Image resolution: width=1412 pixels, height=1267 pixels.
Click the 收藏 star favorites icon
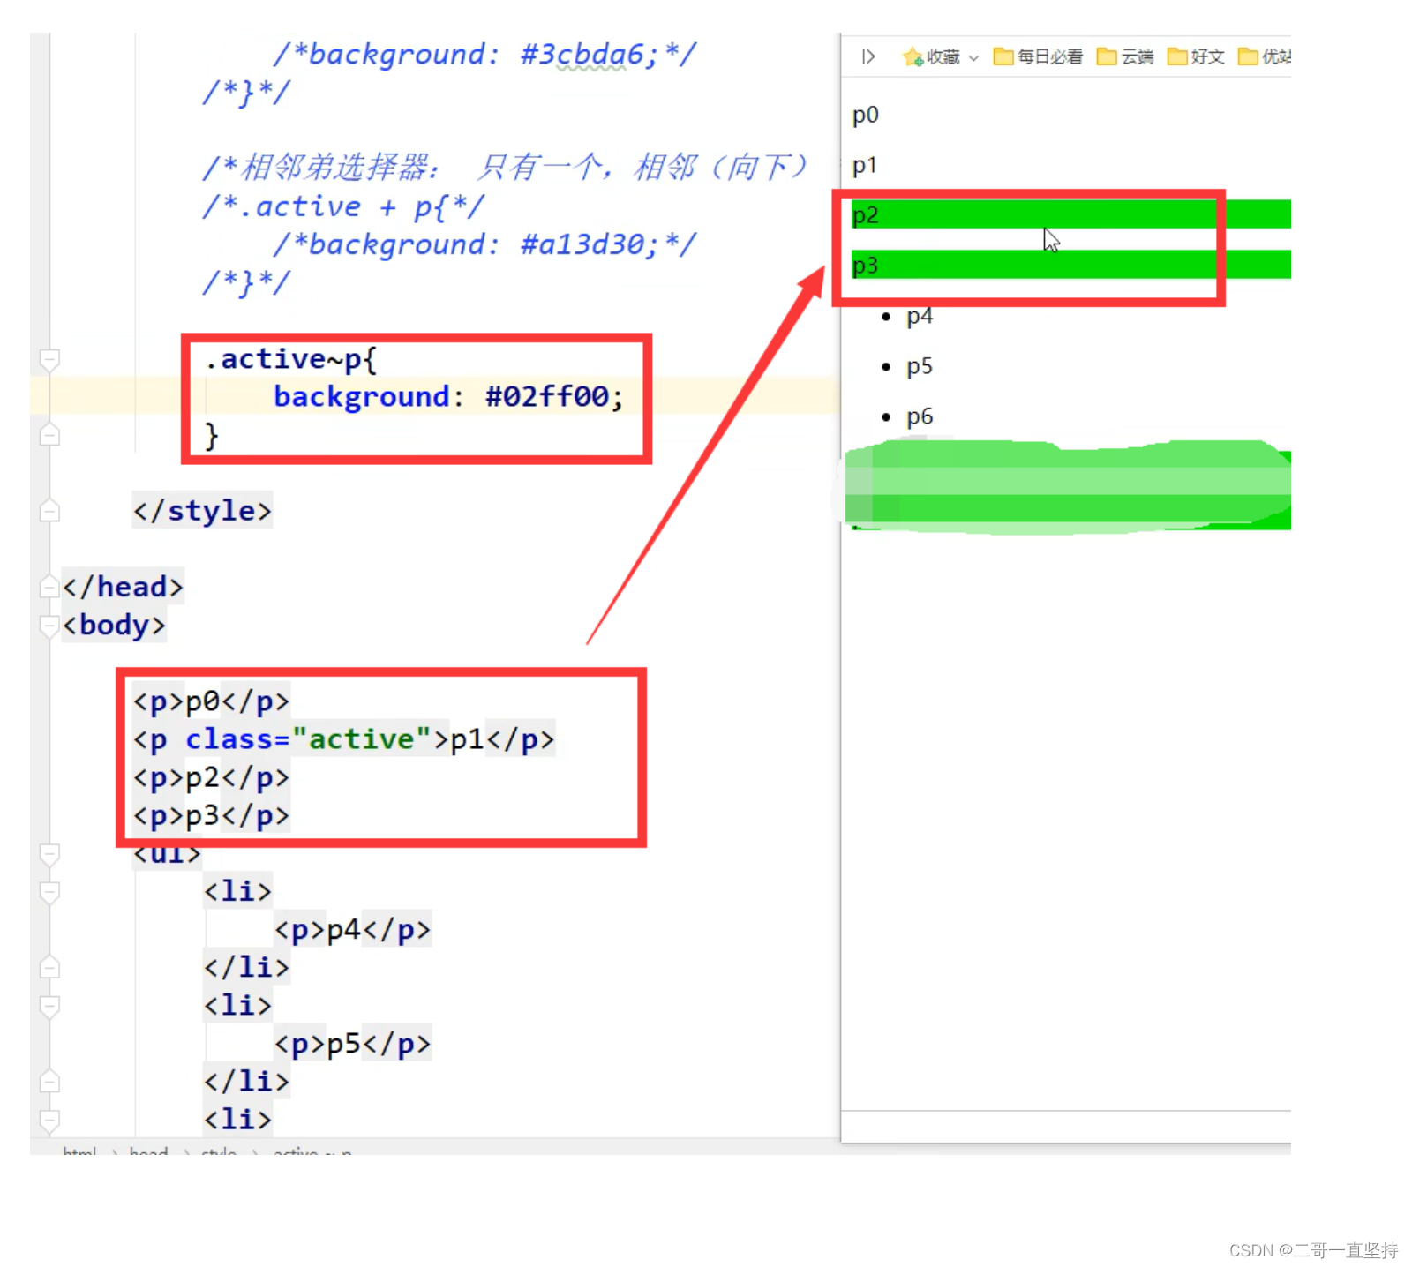[913, 56]
